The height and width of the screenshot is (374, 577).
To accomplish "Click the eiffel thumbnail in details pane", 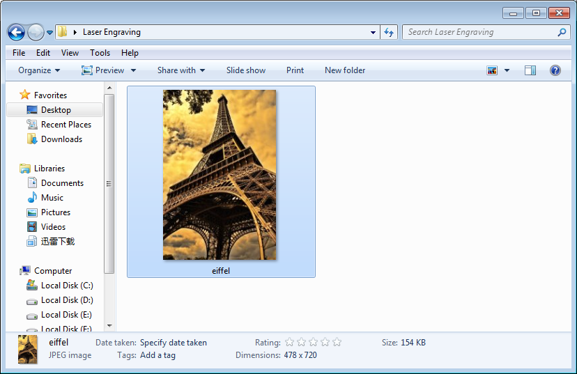I will click(x=28, y=349).
